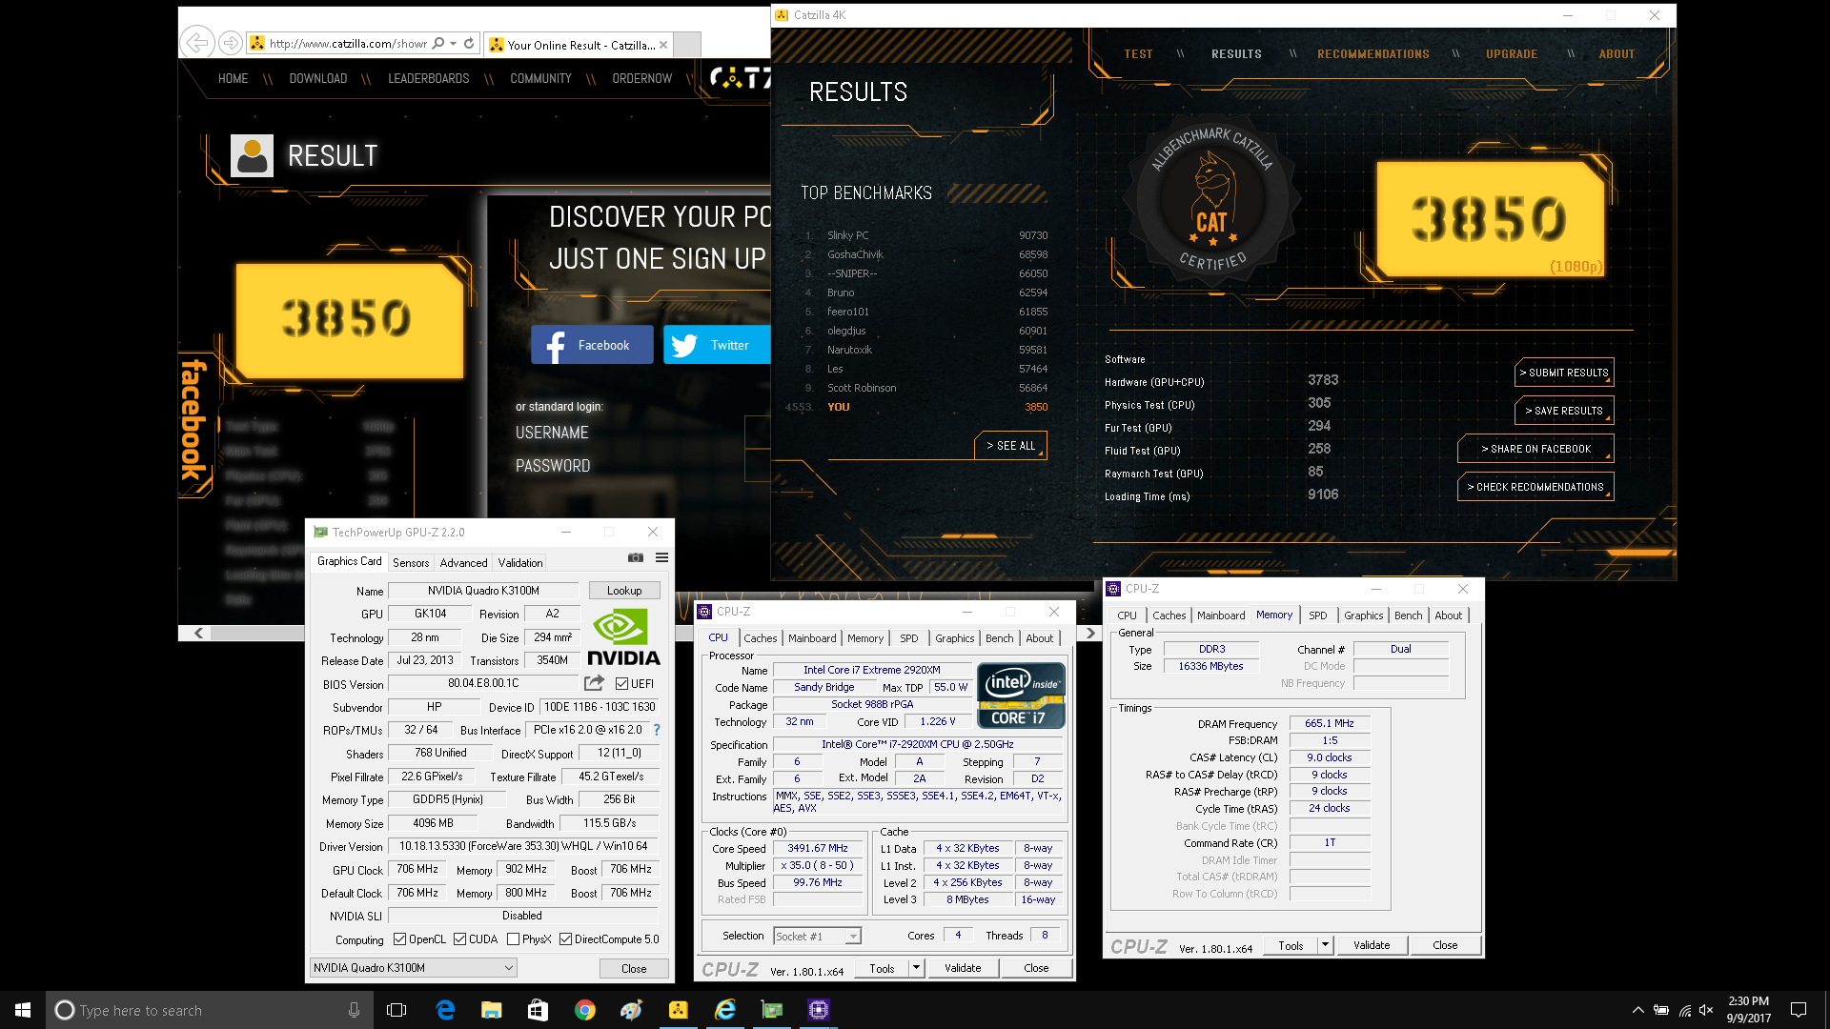Open Task View on the taskbar
Viewport: 1830px width, 1029px height.
[x=396, y=1010]
